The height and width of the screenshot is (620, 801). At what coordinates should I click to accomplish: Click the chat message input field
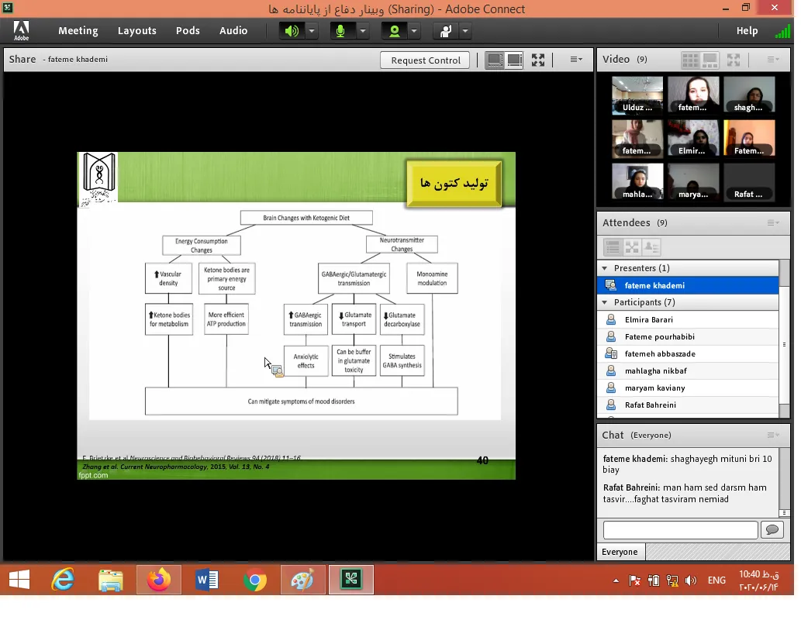click(680, 530)
